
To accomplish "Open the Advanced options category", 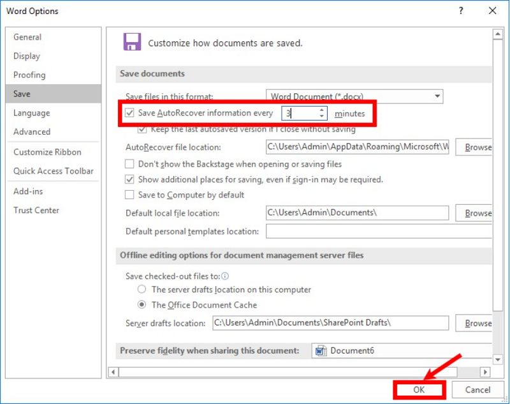I will (32, 131).
